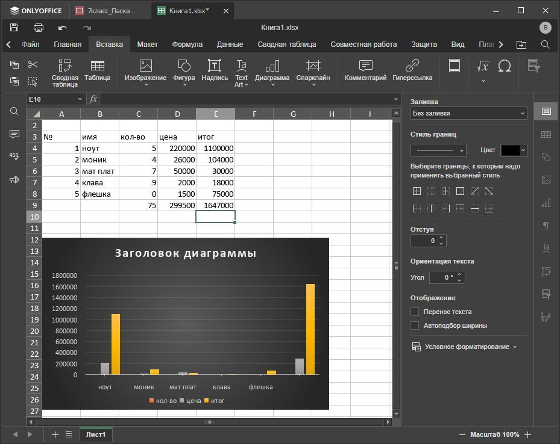Open the Заливка dropdown

(x=468, y=113)
